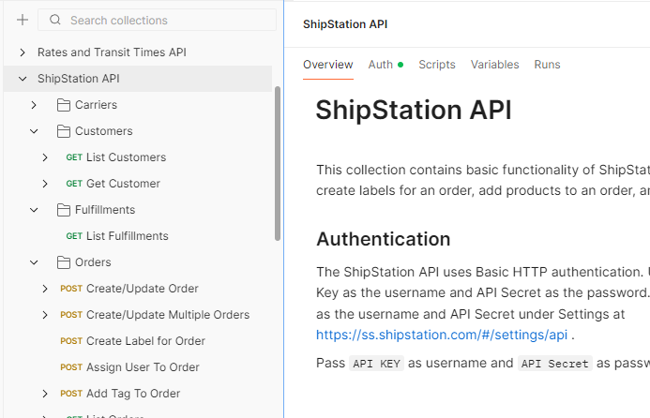Click the Fulfillments folder icon
The height and width of the screenshot is (418, 650).
64,210
